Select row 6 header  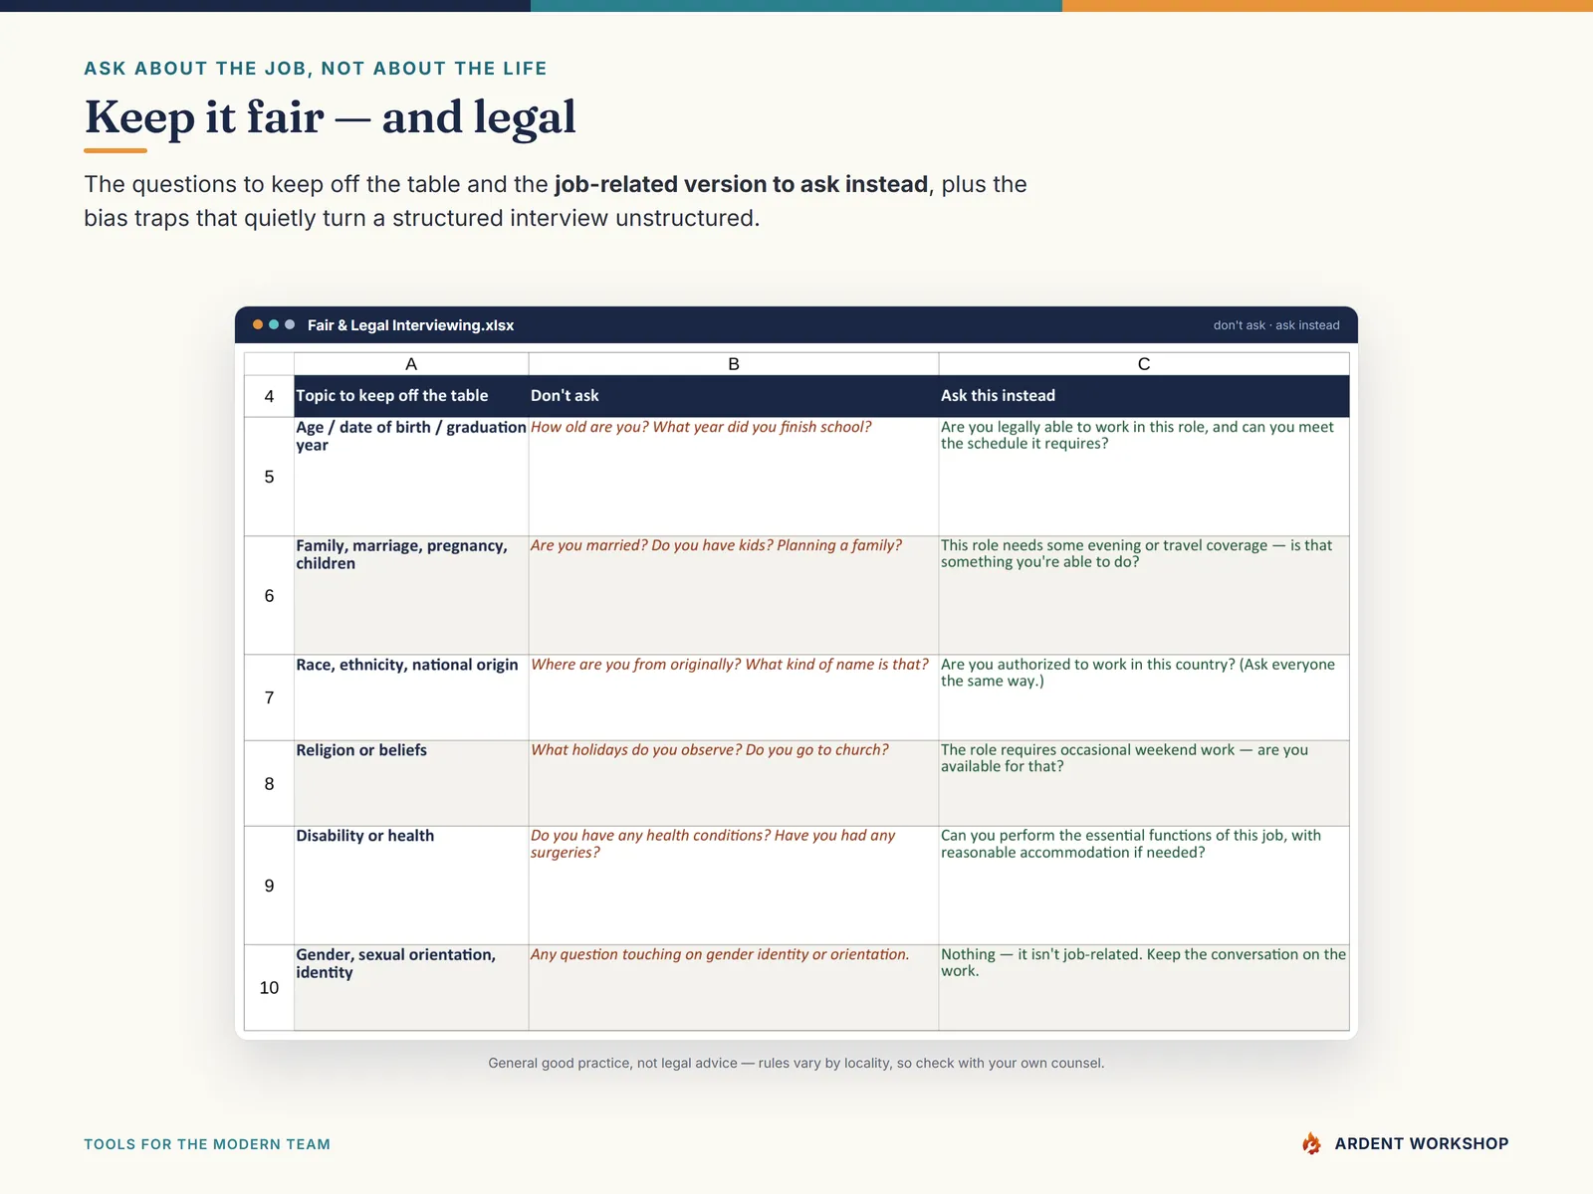[x=269, y=595]
